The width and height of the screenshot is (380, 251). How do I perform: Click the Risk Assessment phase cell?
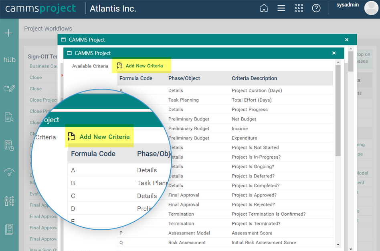187,243
